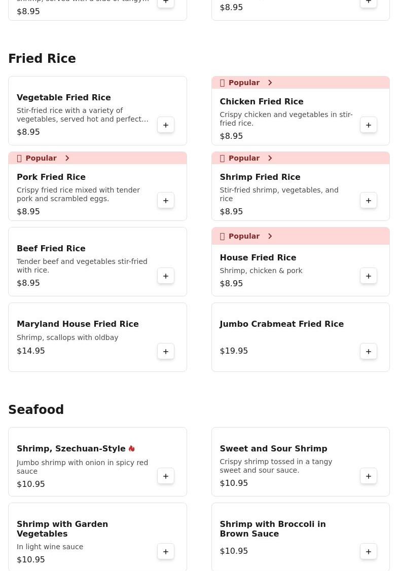This screenshot has height=571, width=398.
Task: Add Maryland House Fried Rice to cart
Action: coord(166,352)
